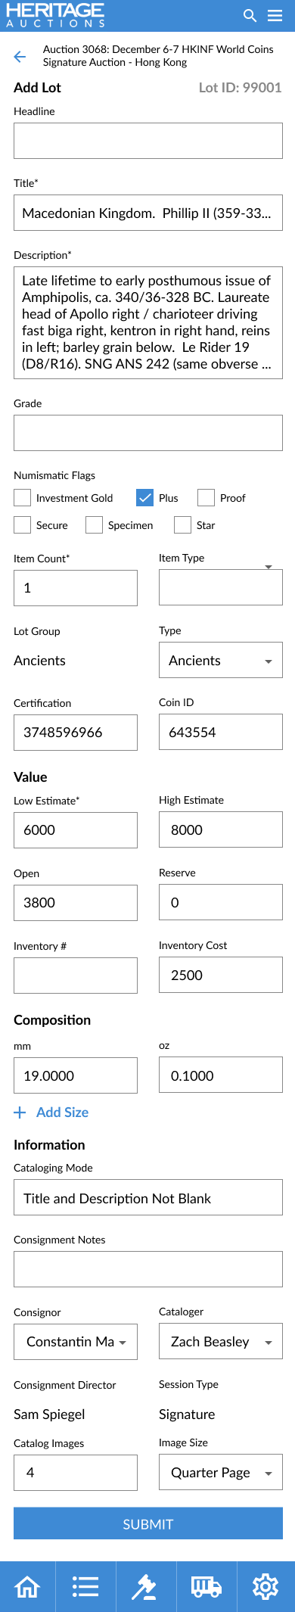Screen dimensions: 295x1612
Task: Select the auction gavel icon
Action: click(144, 1586)
